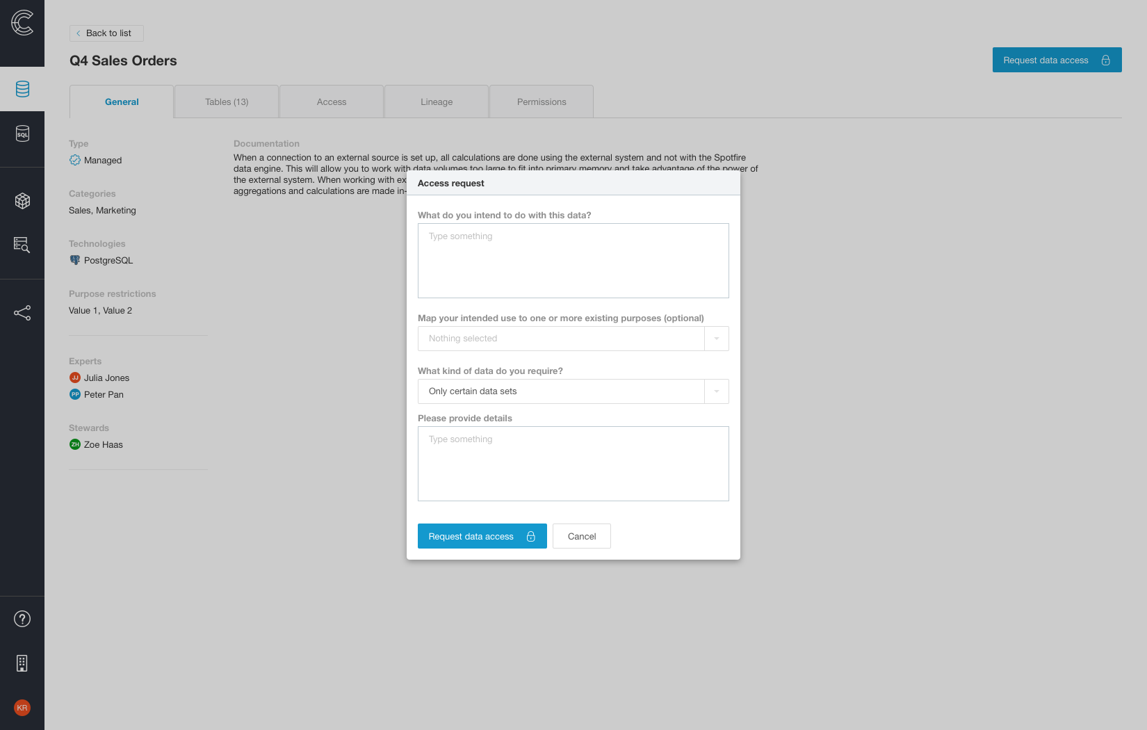Switch to the Tables (13) tab

227,102
